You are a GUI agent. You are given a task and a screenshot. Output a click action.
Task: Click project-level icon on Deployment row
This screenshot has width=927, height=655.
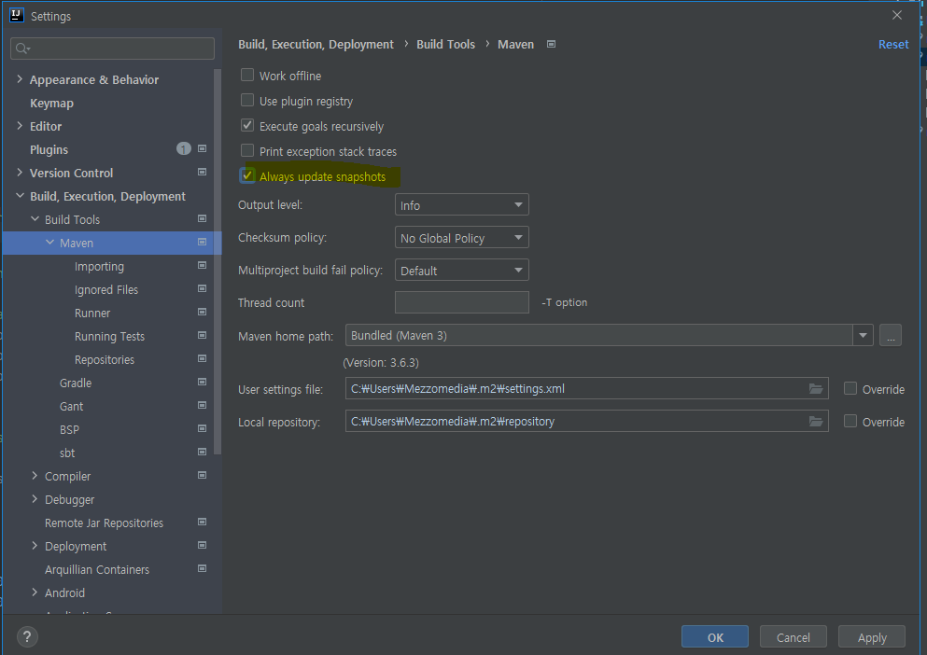click(x=203, y=545)
